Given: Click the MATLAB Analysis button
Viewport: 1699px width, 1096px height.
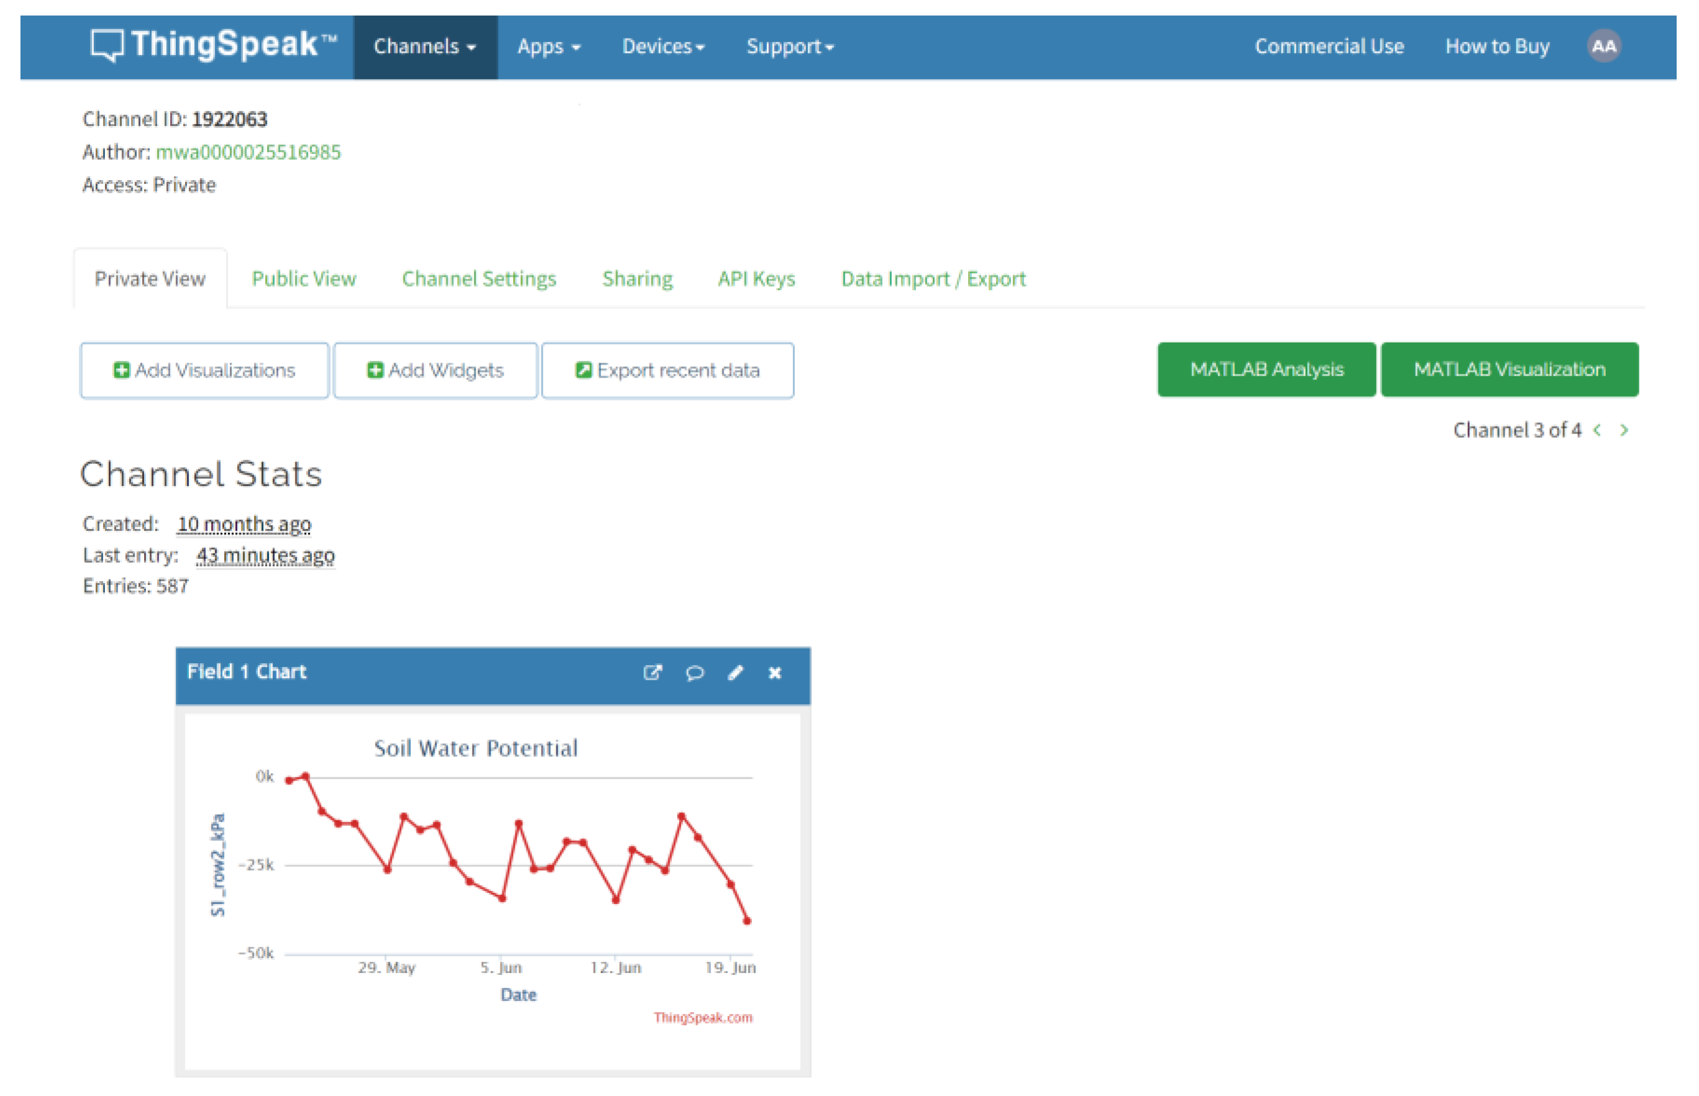Looking at the screenshot, I should 1266,369.
